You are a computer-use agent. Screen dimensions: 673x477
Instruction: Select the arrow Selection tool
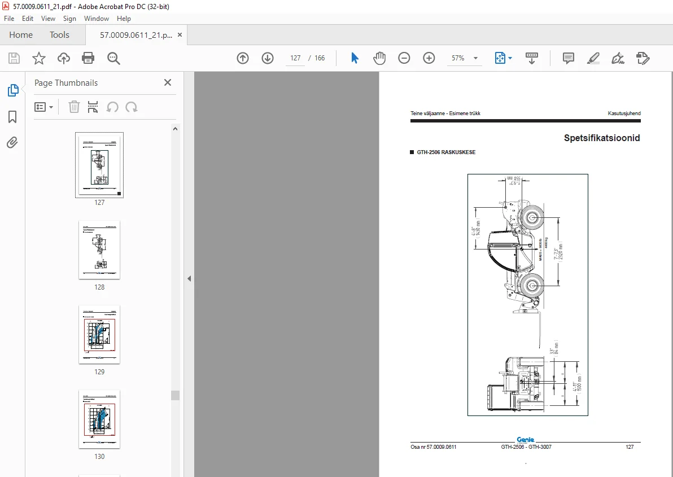click(x=355, y=58)
